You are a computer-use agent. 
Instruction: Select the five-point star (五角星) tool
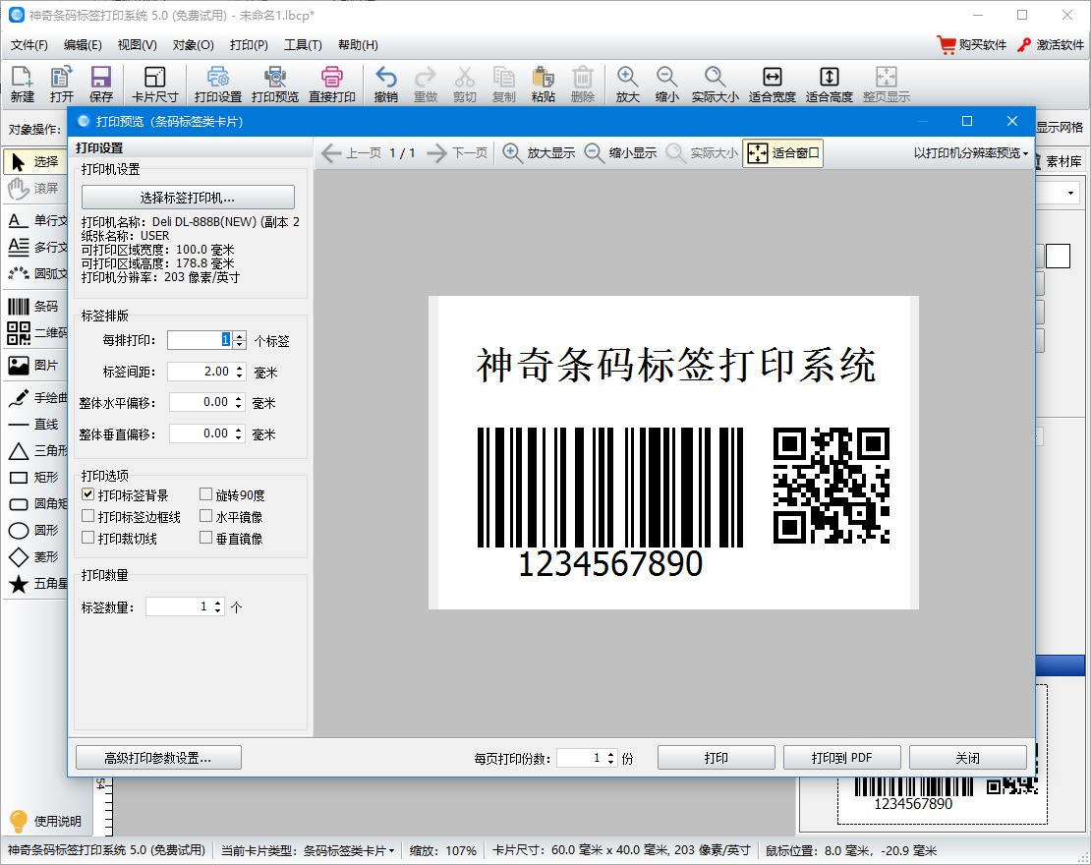click(36, 583)
